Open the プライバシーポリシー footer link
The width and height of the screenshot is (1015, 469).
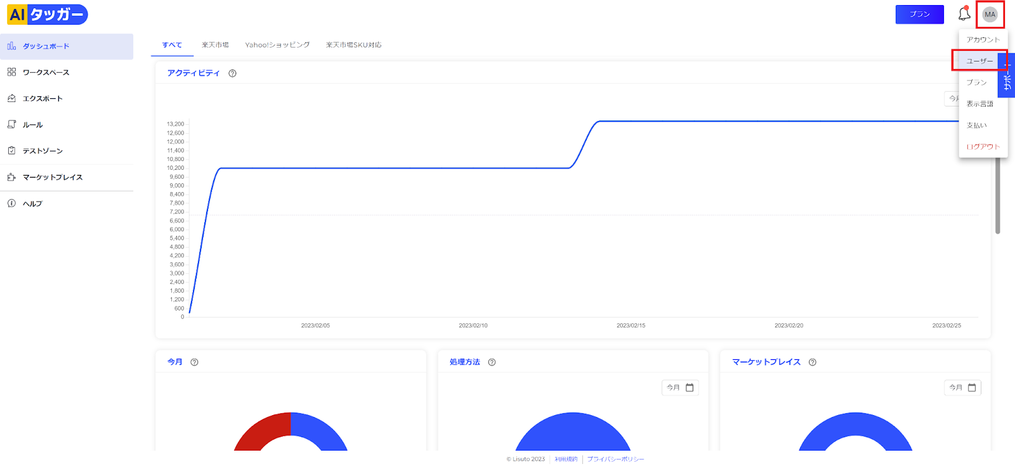[615, 459]
